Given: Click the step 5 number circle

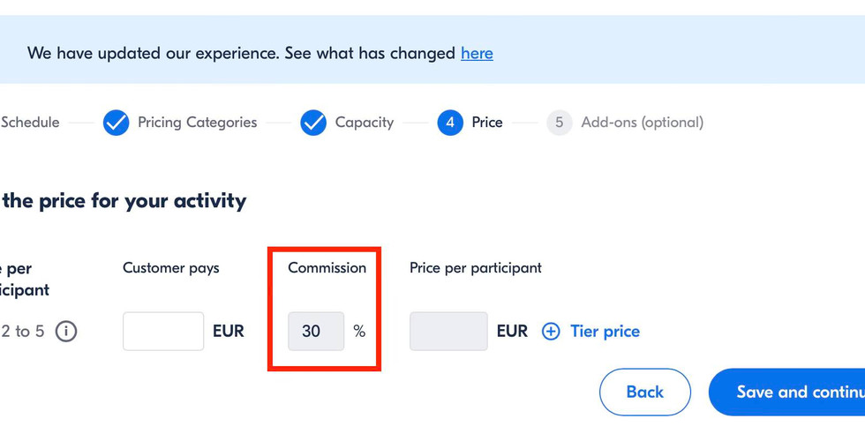Looking at the screenshot, I should coord(559,123).
